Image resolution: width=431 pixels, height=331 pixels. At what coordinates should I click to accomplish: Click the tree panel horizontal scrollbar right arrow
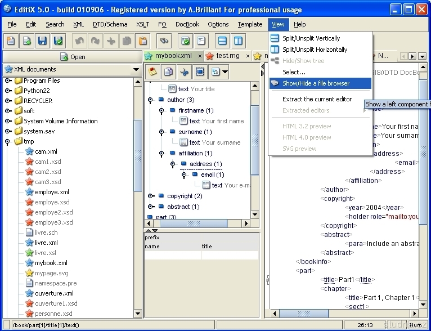(x=246, y=223)
